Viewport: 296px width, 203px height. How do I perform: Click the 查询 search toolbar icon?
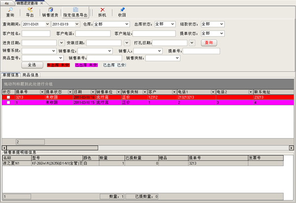(x=10, y=12)
